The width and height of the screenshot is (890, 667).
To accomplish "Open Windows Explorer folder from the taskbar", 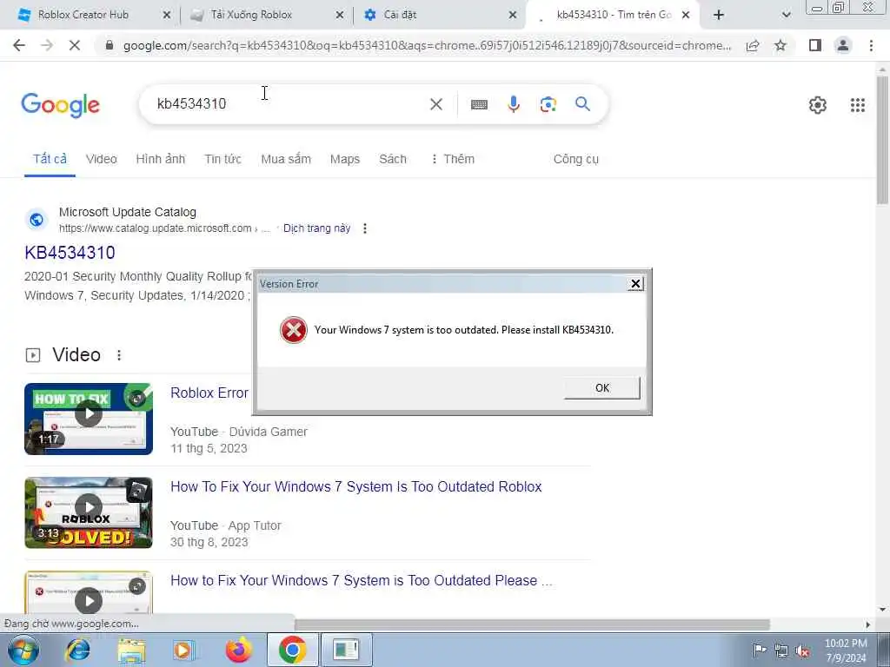I will click(131, 650).
